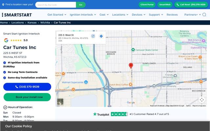This screenshot has height=131, width=210.
Task: Click 'Same-day installation available' text
Action: [28, 78]
